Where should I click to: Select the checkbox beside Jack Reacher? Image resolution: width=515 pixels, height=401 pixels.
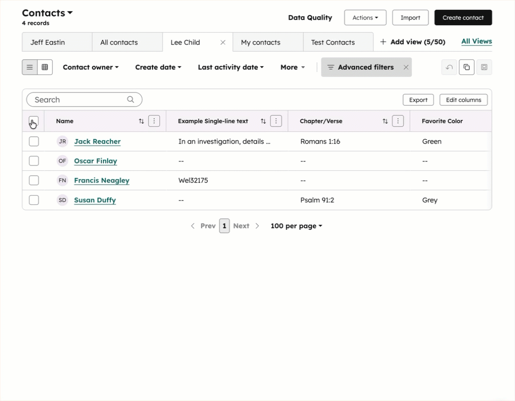coord(34,141)
